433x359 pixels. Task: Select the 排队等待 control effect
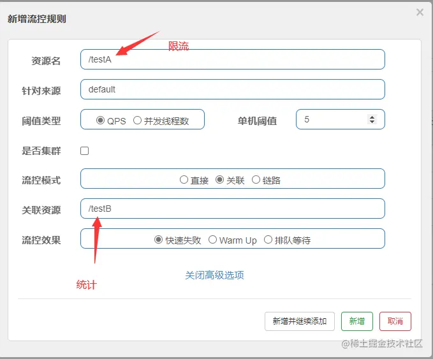point(268,239)
